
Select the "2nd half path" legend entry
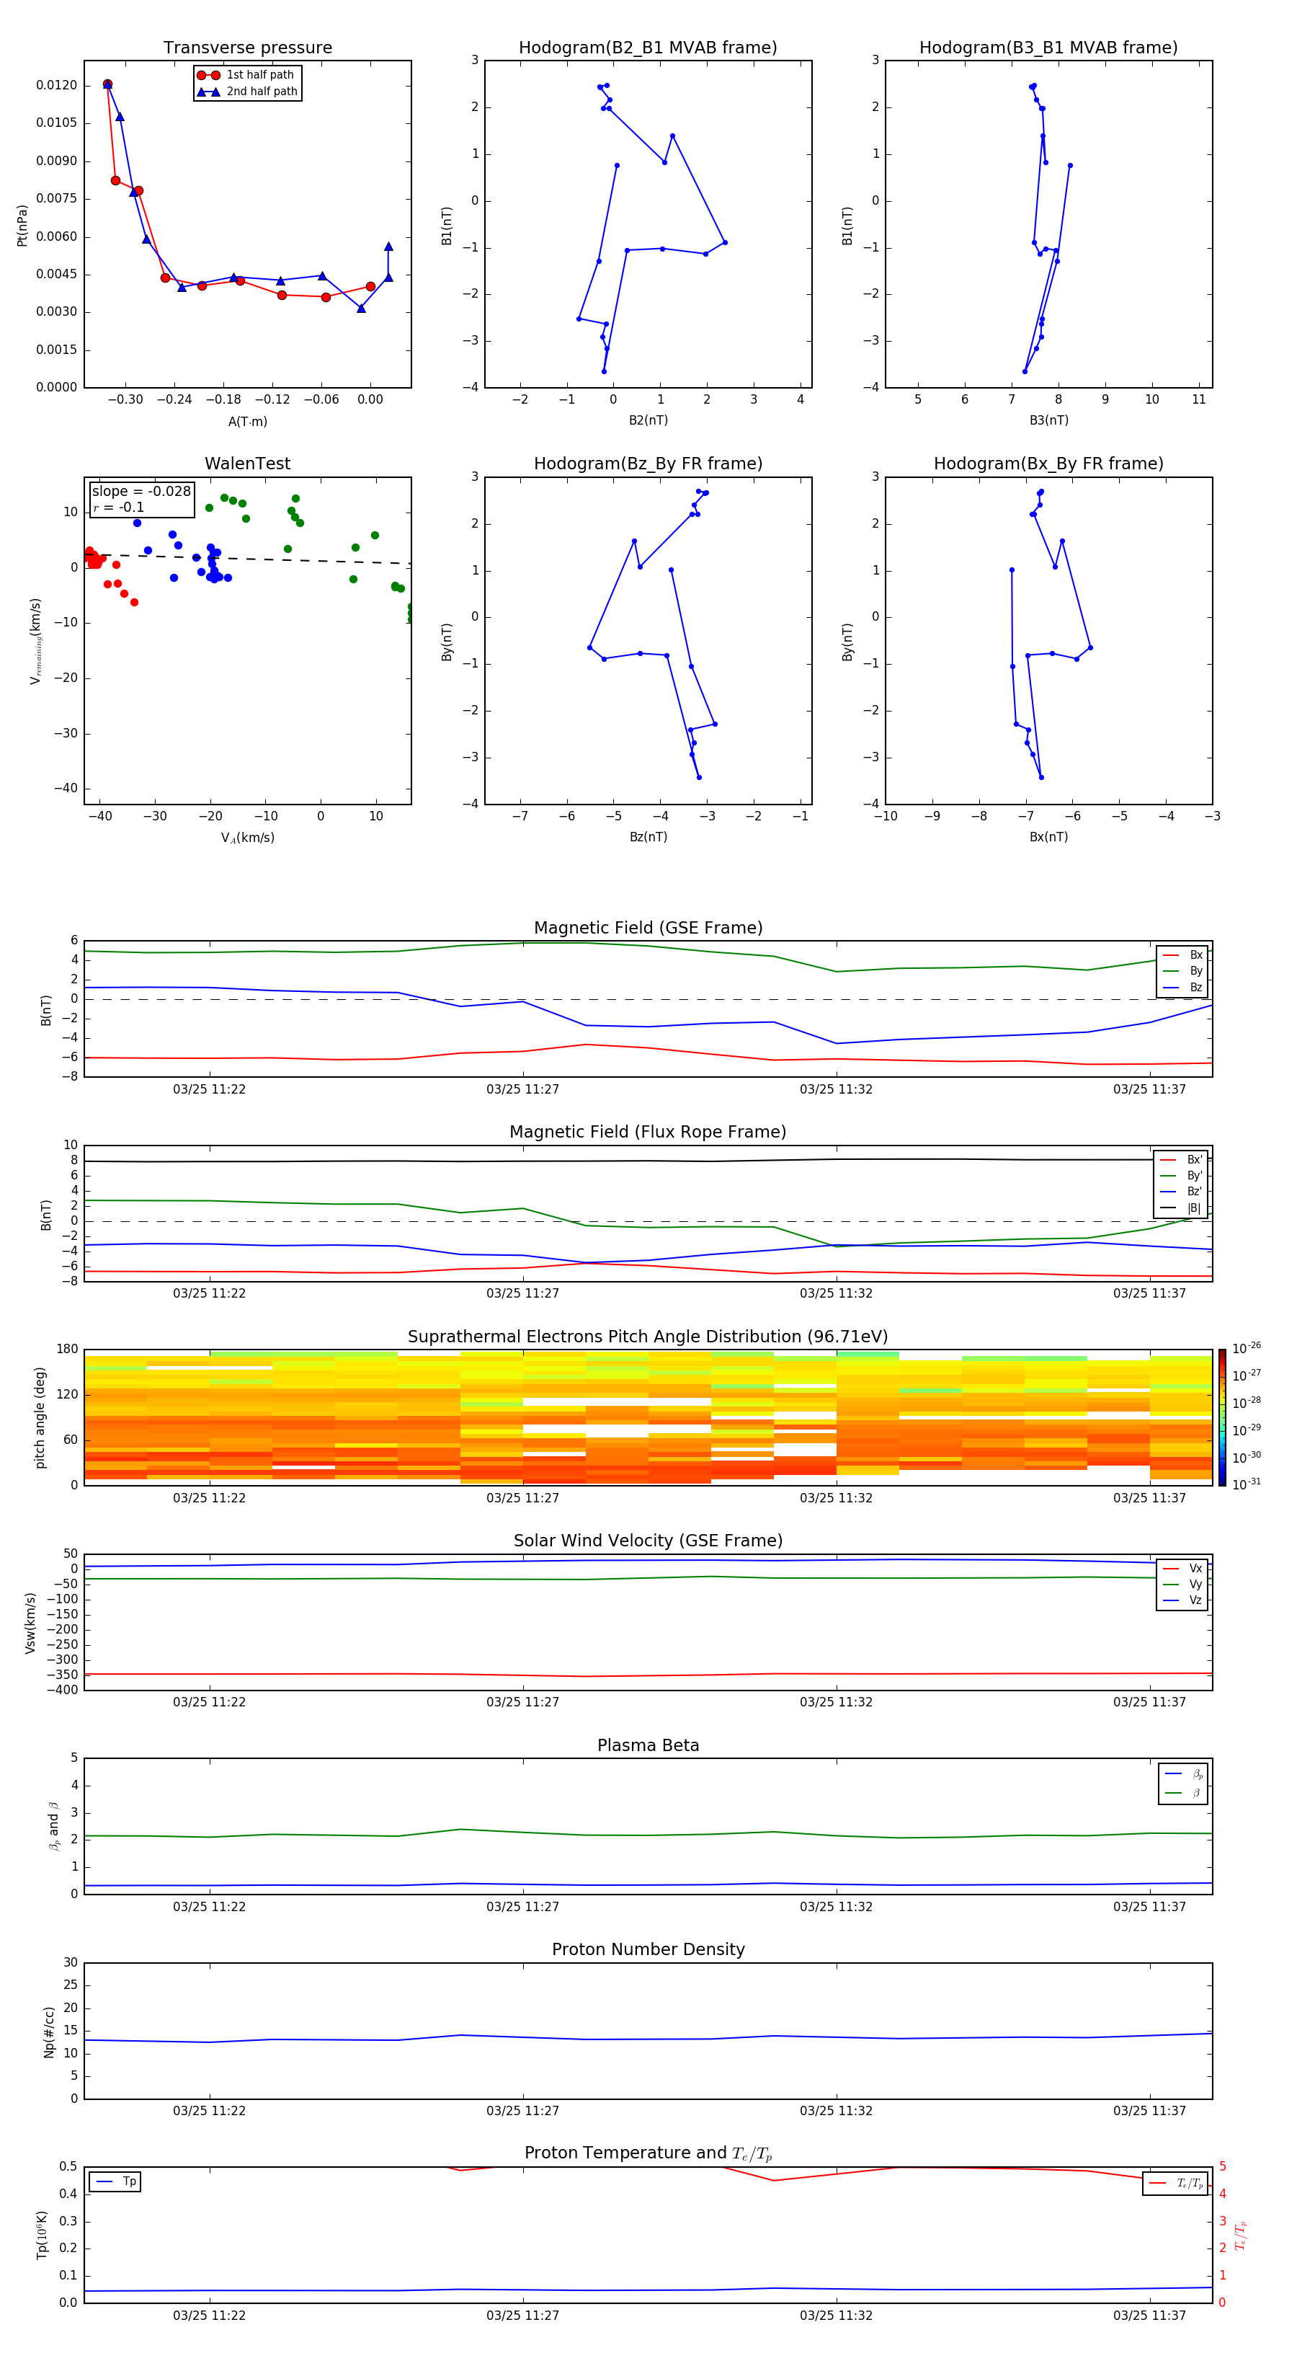(x=247, y=92)
